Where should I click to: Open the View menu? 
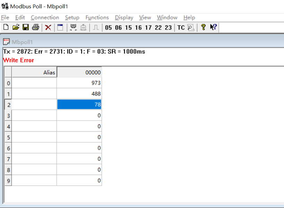coord(145,17)
